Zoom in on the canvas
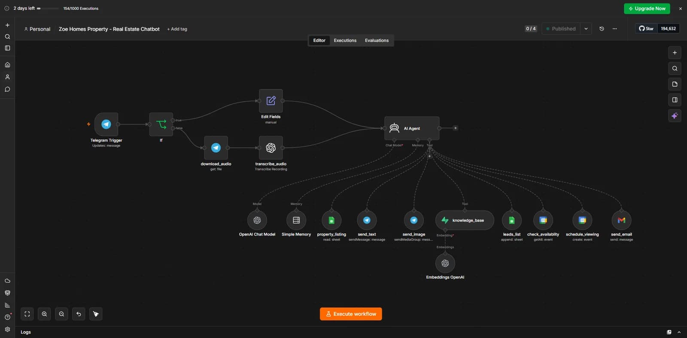Viewport: 687px width, 338px height. (x=44, y=314)
